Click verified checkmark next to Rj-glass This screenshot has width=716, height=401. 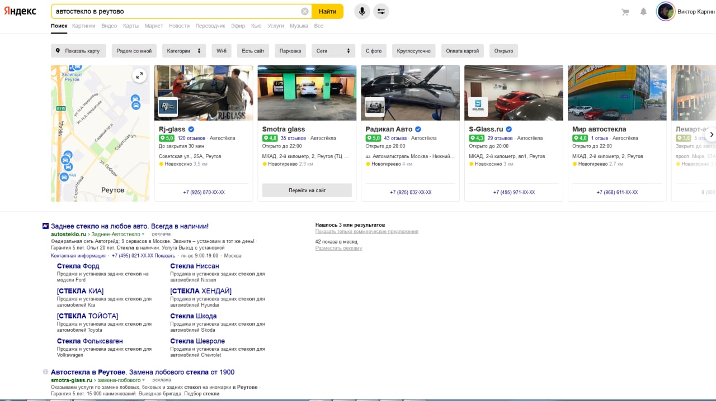(191, 129)
